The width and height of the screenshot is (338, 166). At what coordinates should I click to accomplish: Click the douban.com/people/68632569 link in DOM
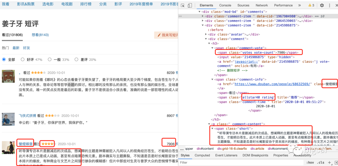(273, 84)
